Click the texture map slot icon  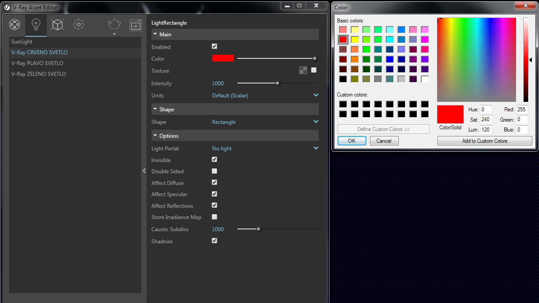(303, 70)
